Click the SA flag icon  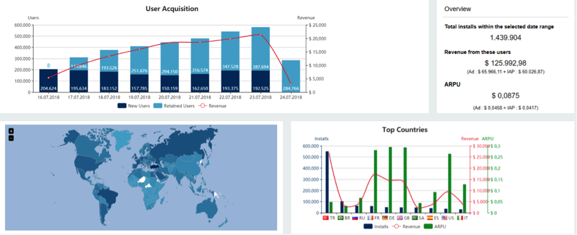pyautogui.click(x=415, y=218)
